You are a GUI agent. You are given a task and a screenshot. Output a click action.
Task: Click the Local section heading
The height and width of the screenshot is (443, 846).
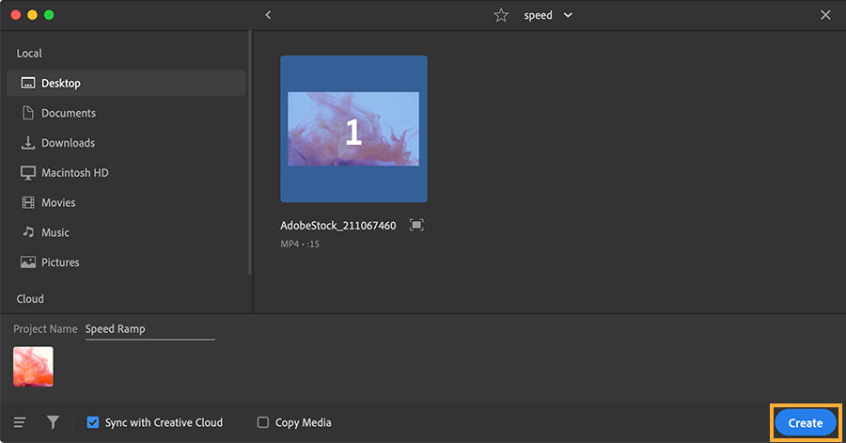(29, 54)
